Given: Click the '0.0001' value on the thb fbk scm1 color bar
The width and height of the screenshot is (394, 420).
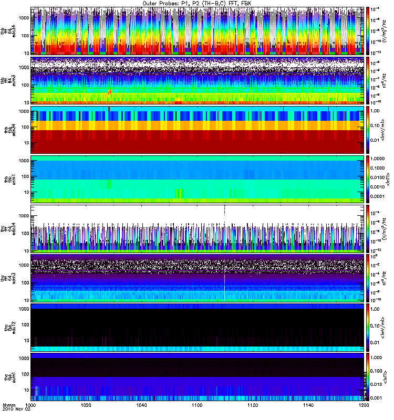Looking at the screenshot, I should pyautogui.click(x=377, y=196).
